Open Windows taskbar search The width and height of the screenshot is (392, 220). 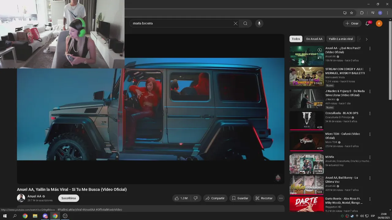tap(15, 216)
